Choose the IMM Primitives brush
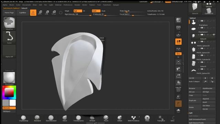220x124 pixels. 133,118
